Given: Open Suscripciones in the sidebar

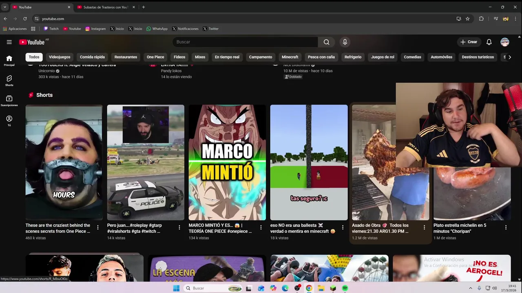Looking at the screenshot, I should (x=9, y=101).
